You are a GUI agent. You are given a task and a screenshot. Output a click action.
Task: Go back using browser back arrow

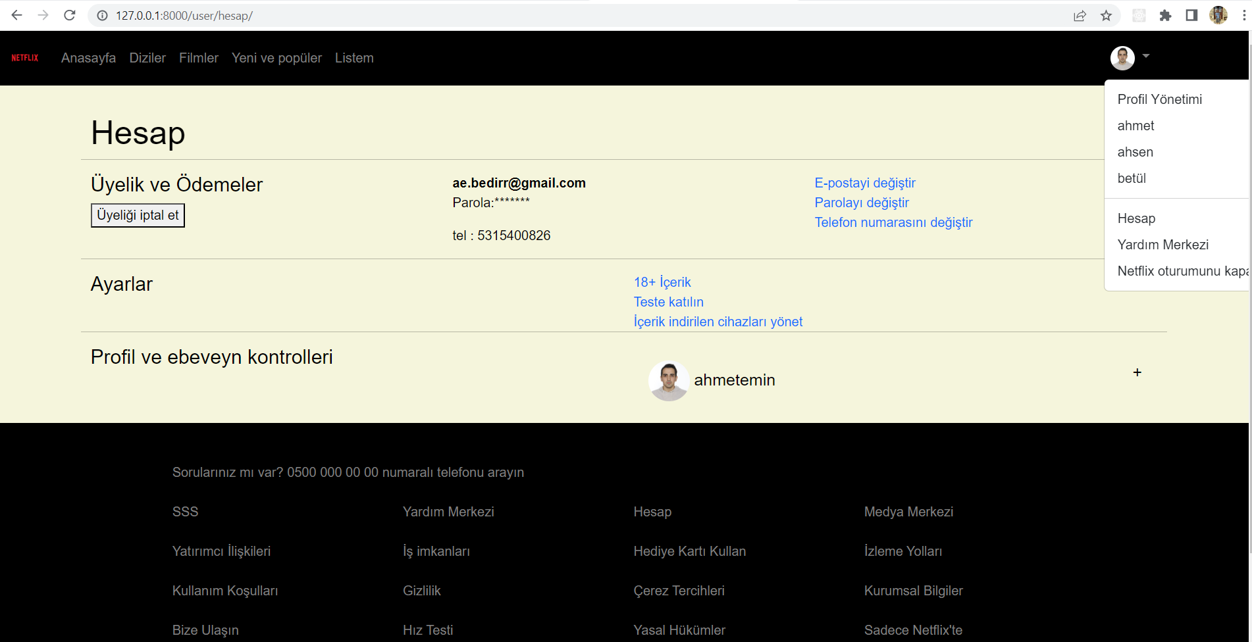coord(17,15)
